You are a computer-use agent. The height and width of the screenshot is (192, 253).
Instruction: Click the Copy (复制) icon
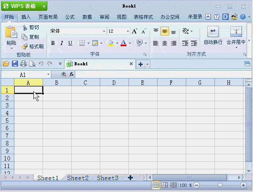[x=25, y=37]
